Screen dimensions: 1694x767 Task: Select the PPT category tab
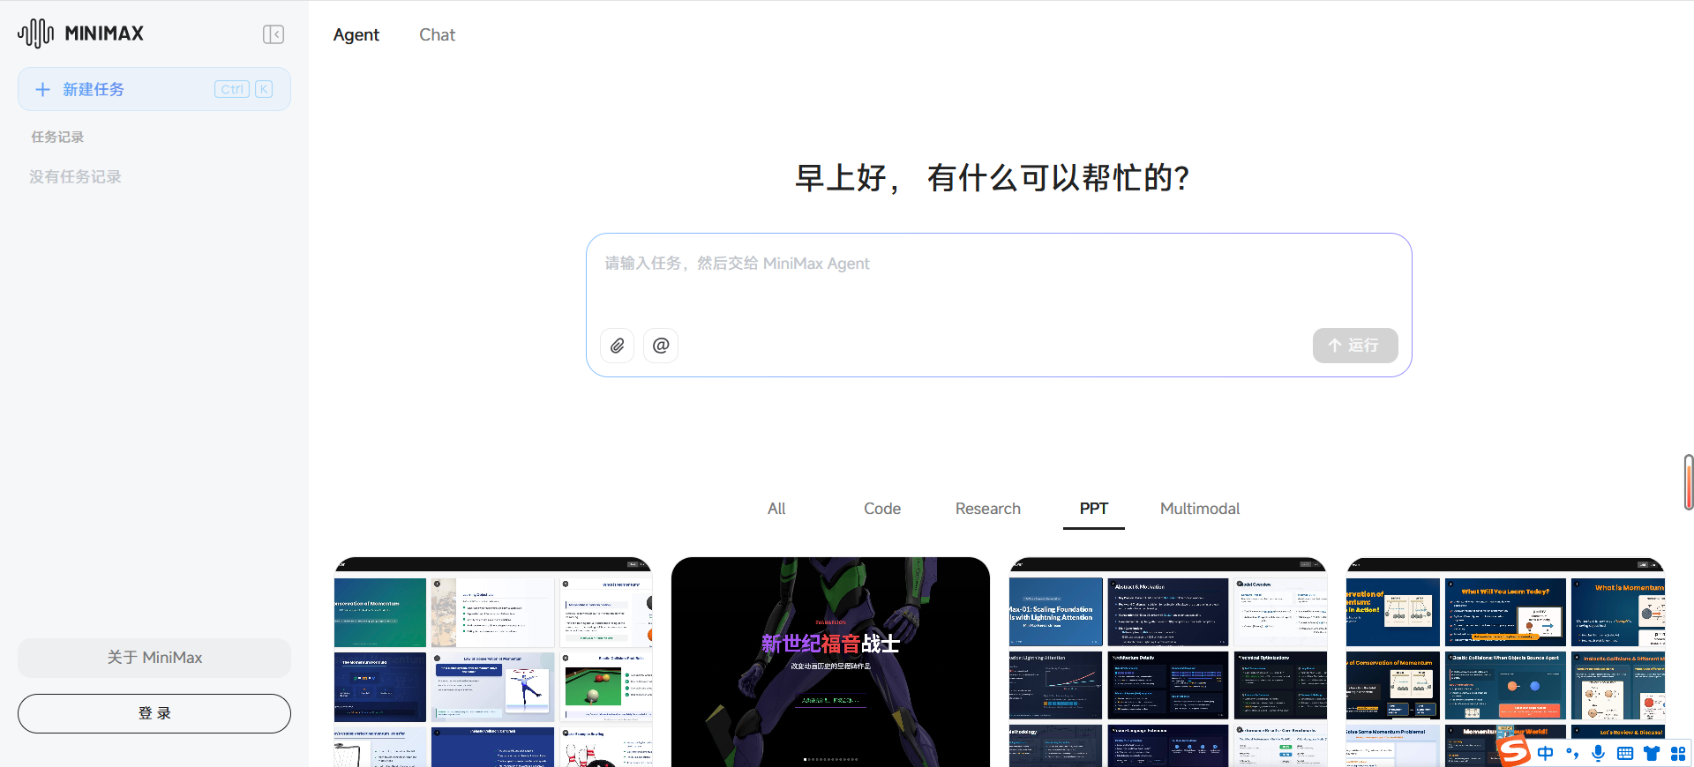[1094, 509]
